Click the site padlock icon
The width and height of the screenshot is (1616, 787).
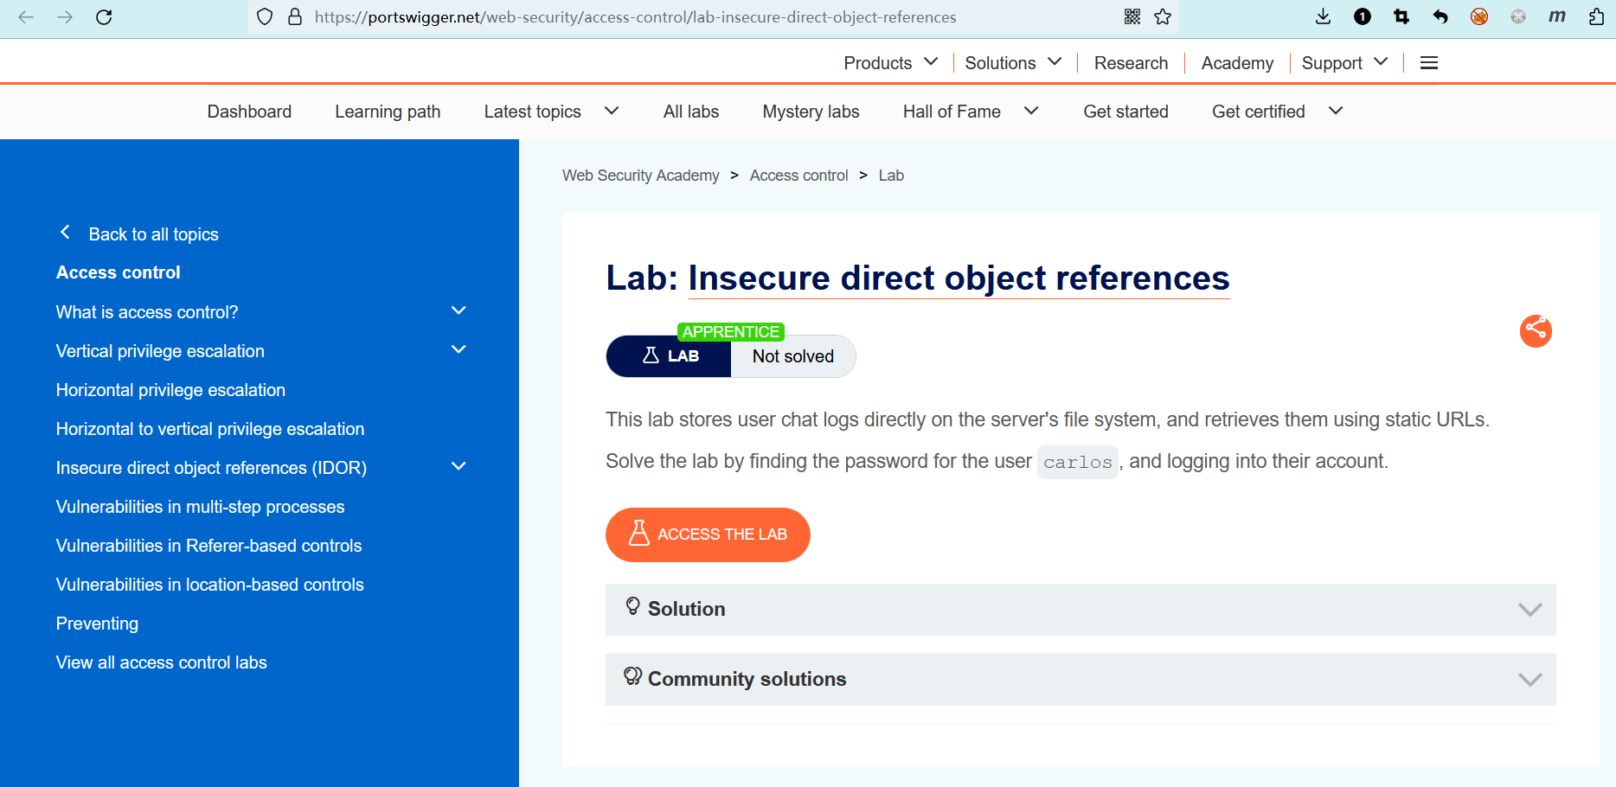[295, 17]
